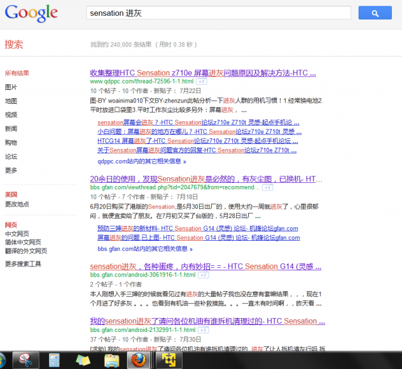Select 购物 search category
This screenshot has height=369, width=402.
coord(11,143)
